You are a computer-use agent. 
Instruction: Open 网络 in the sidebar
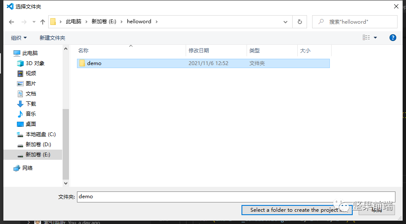click(27, 168)
